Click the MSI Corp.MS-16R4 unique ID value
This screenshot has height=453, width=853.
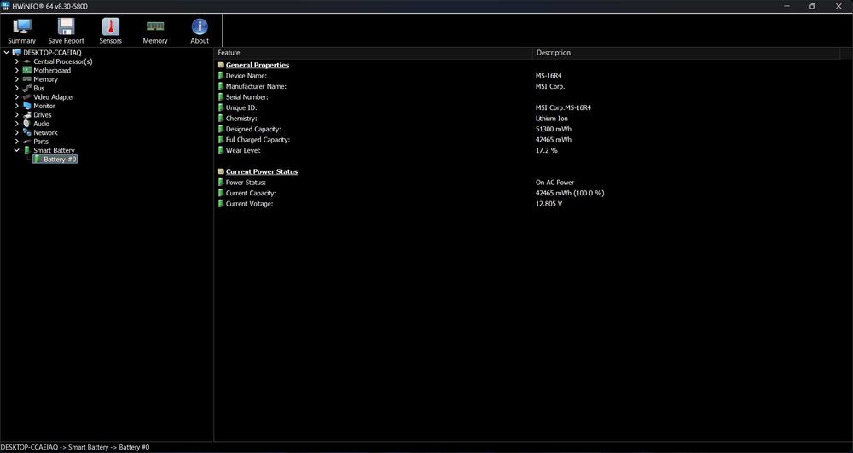pos(563,107)
